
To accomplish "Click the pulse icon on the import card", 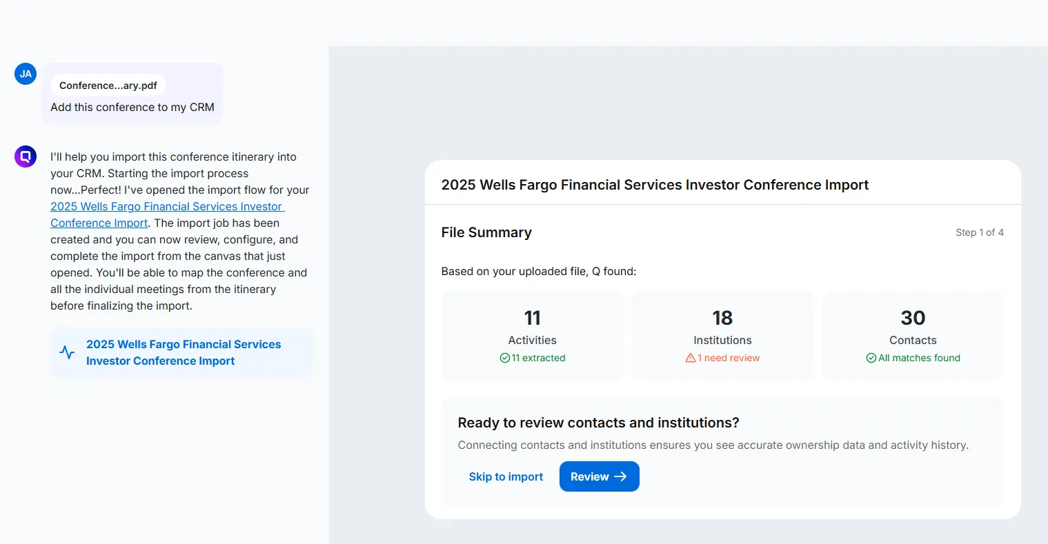I will (x=67, y=353).
